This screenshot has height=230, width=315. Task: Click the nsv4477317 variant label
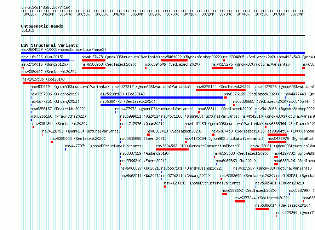point(151,87)
